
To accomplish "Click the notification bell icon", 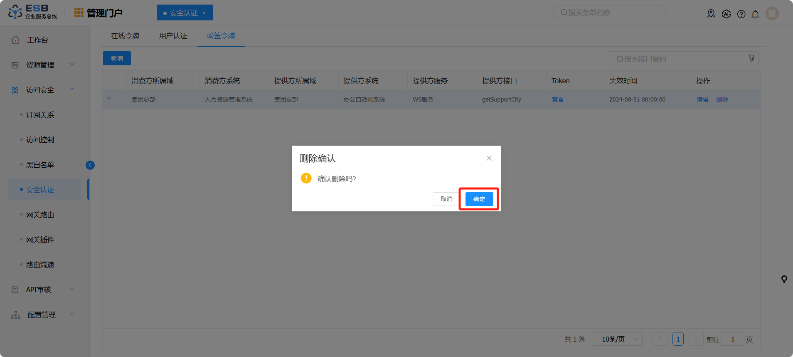I will 755,14.
